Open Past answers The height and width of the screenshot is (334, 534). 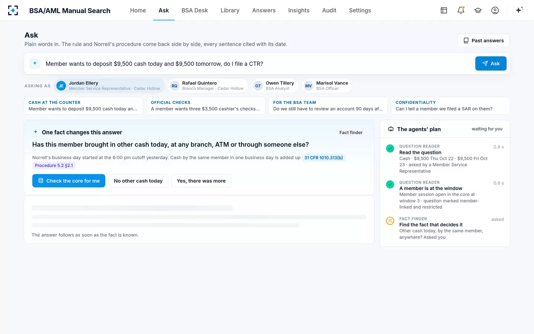484,40
